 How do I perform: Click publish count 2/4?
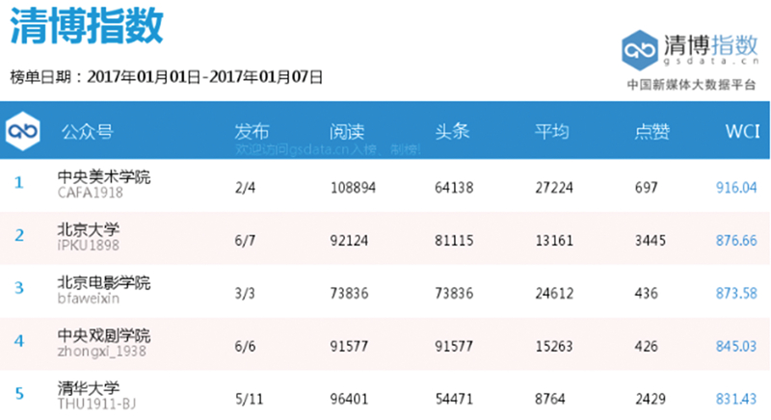(245, 188)
